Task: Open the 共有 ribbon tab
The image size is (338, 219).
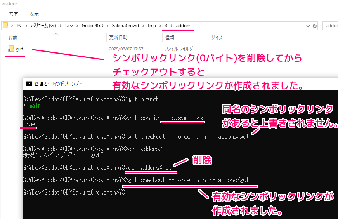Action: [x=14, y=14]
